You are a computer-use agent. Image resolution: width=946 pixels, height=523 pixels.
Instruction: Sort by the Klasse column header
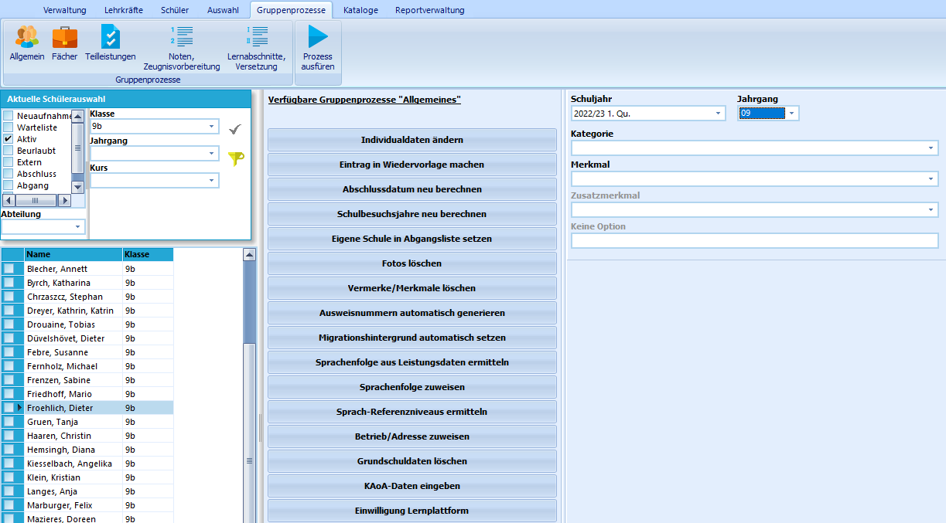pyautogui.click(x=148, y=254)
